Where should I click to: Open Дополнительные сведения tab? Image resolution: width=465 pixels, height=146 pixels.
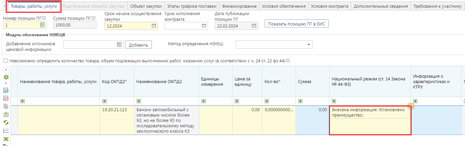(x=381, y=6)
